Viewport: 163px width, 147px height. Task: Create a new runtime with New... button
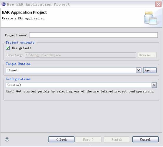[x=150, y=70]
